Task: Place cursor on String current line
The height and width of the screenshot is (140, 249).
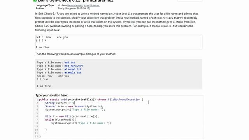Action: pyautogui.click(x=60, y=103)
